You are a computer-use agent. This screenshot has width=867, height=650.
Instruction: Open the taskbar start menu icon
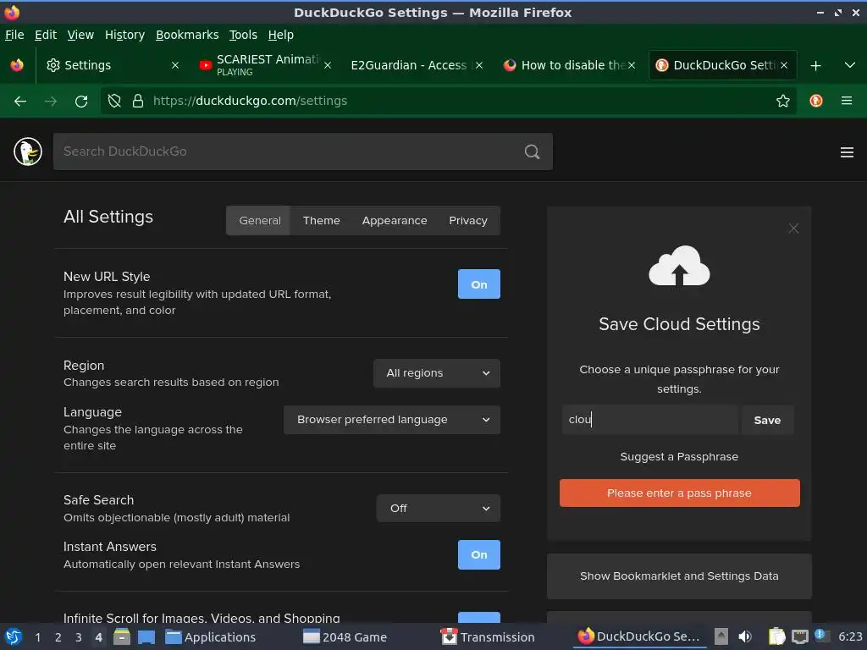14,636
